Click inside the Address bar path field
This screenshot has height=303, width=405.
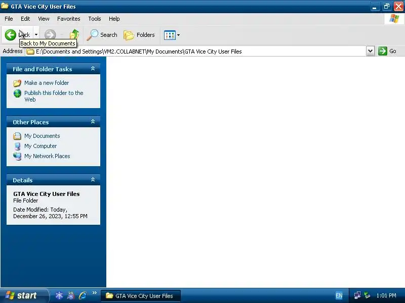[196, 52]
